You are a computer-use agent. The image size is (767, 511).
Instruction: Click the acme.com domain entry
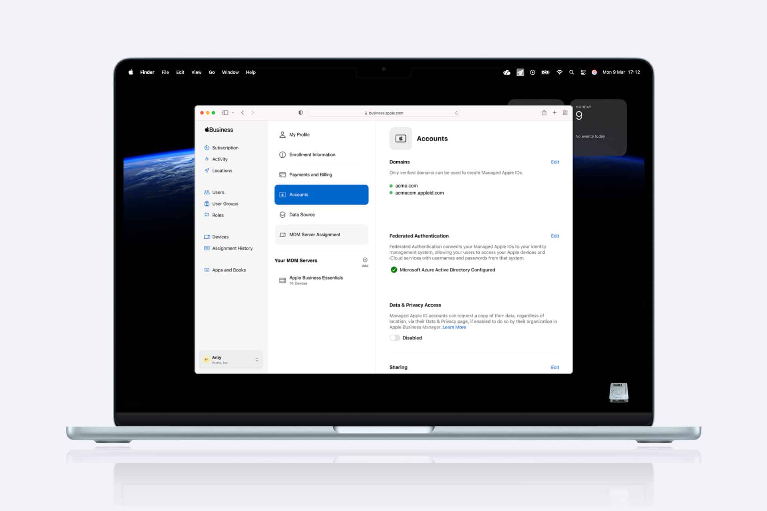[x=406, y=186]
